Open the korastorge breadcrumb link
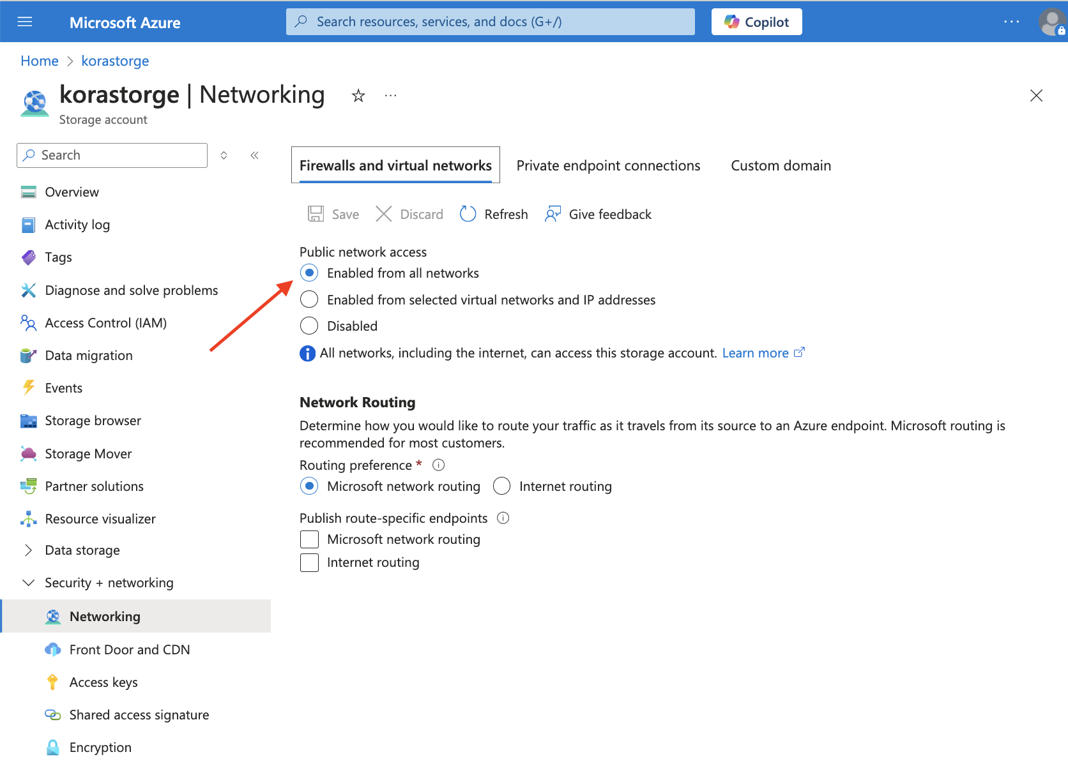 coord(115,61)
